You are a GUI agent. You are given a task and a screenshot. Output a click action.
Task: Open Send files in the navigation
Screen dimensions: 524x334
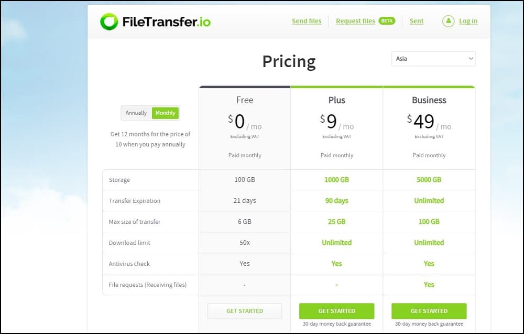point(307,21)
